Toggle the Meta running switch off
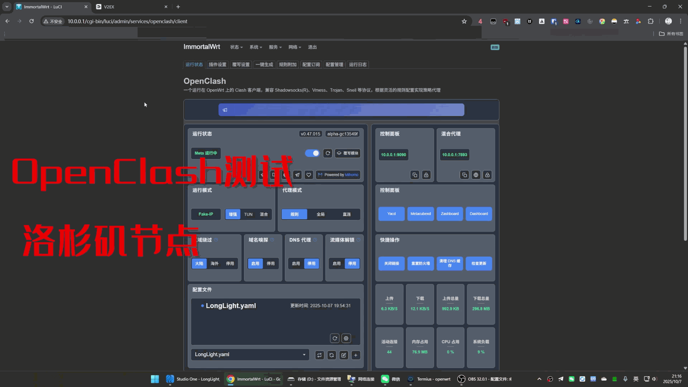This screenshot has height=387, width=688. pos(312,153)
